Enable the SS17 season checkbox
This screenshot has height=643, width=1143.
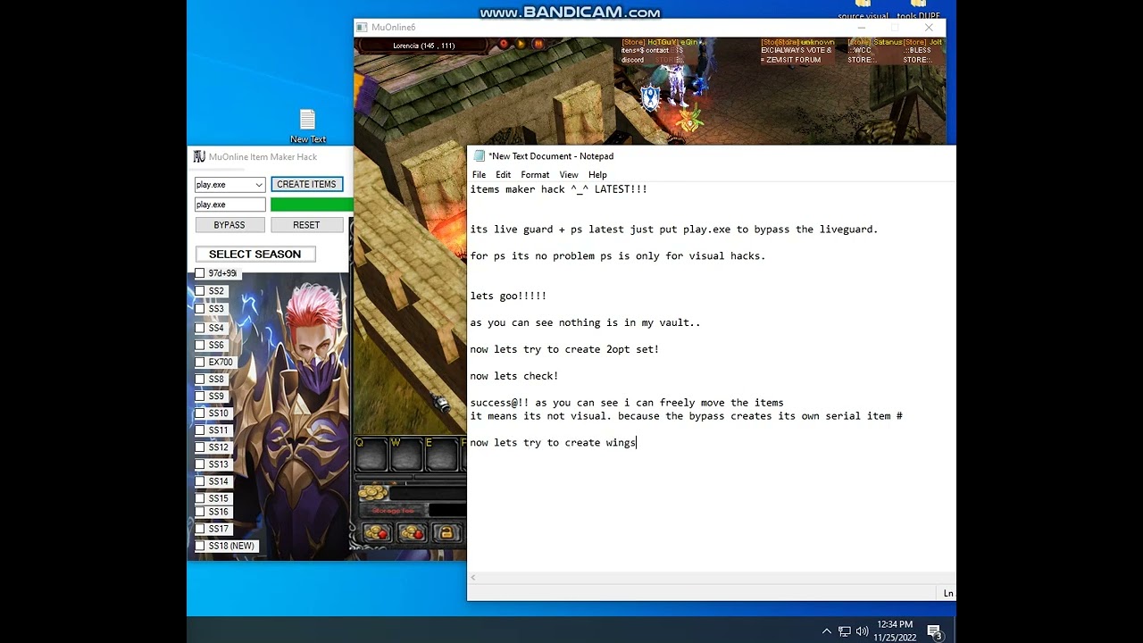pos(200,529)
